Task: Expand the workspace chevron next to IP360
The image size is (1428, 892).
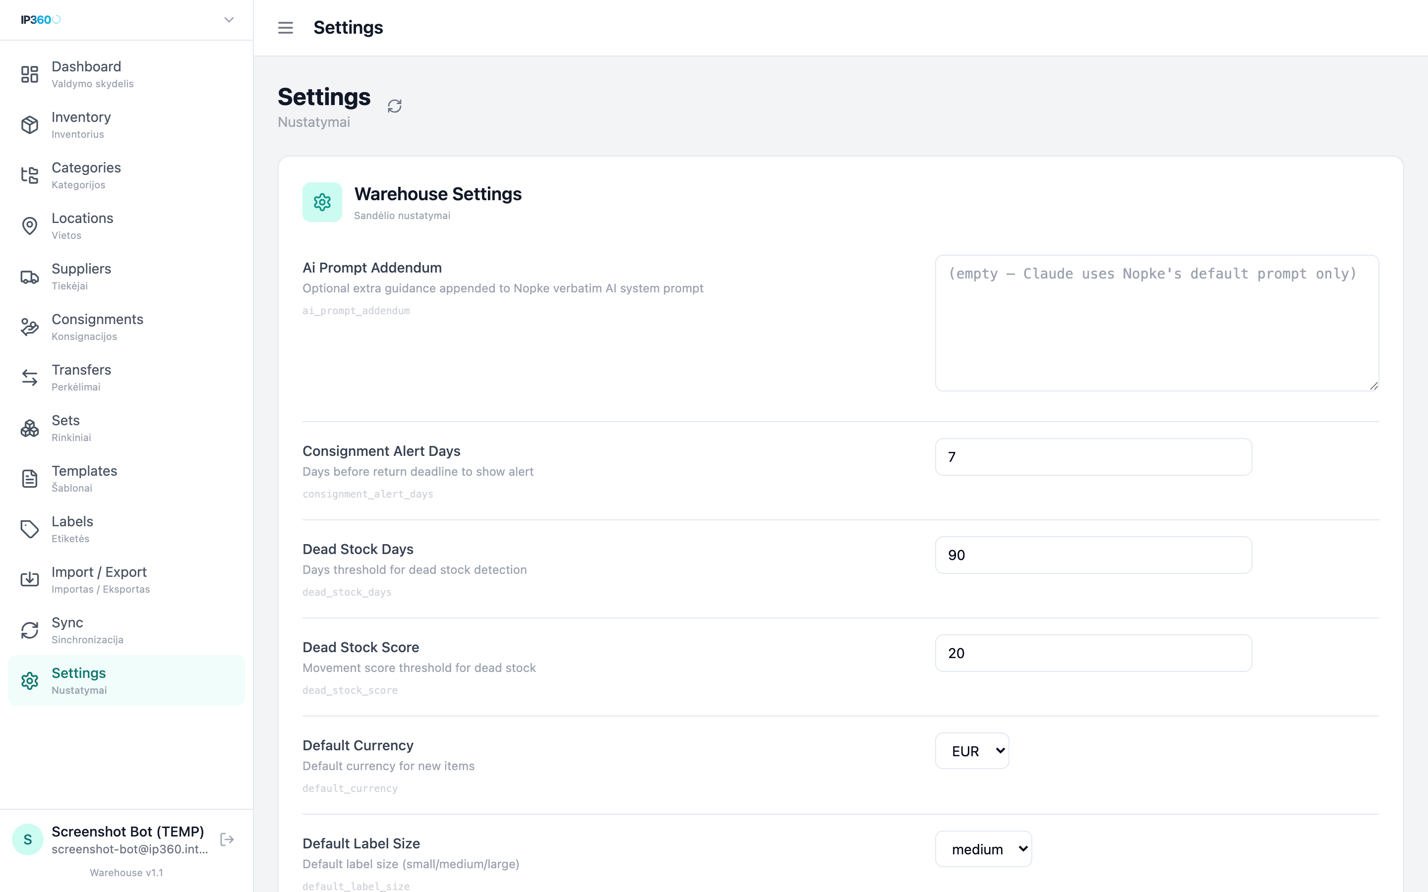Action: coord(229,20)
